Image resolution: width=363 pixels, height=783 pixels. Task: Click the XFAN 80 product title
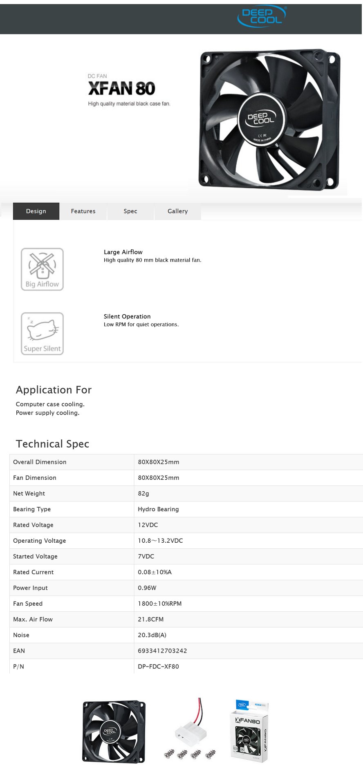(x=122, y=89)
